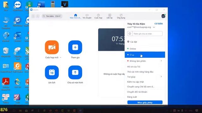The width and height of the screenshot is (202, 113).
Task: Open the Tham gia join meeting button
Action: coord(75,47)
